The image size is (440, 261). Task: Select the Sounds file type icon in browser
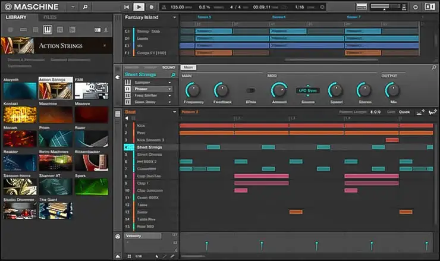[36, 30]
